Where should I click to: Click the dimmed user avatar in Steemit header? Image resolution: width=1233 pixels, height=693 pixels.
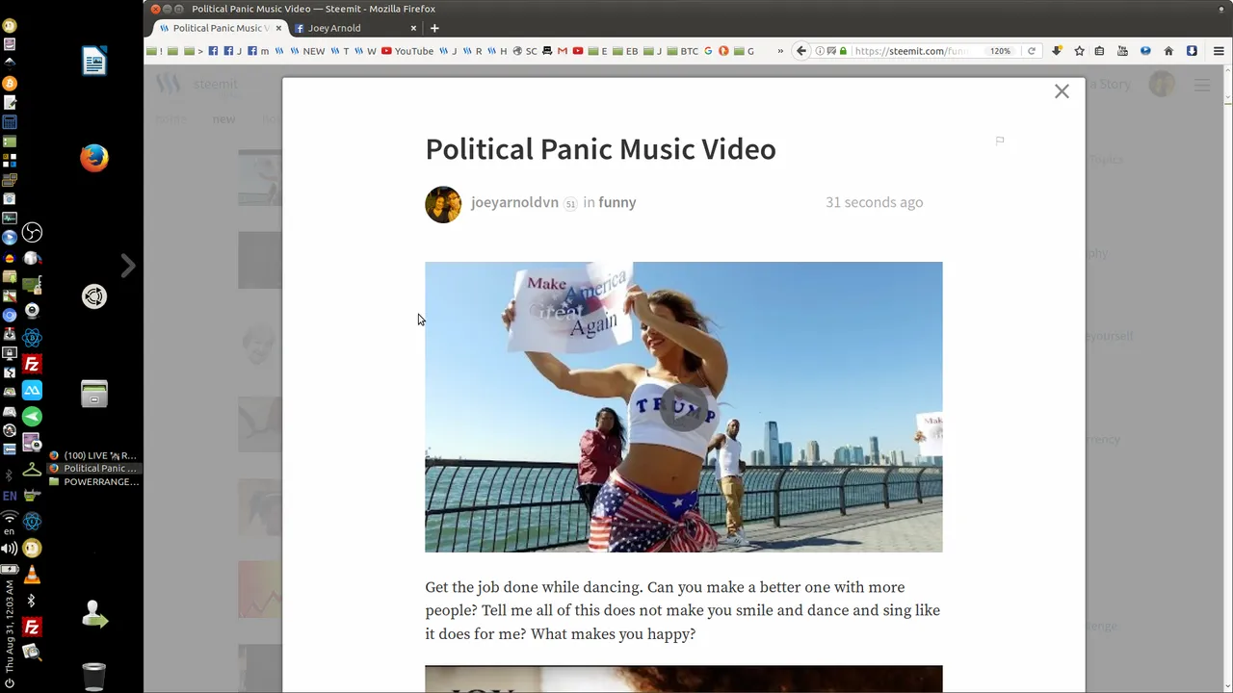coord(1162,85)
